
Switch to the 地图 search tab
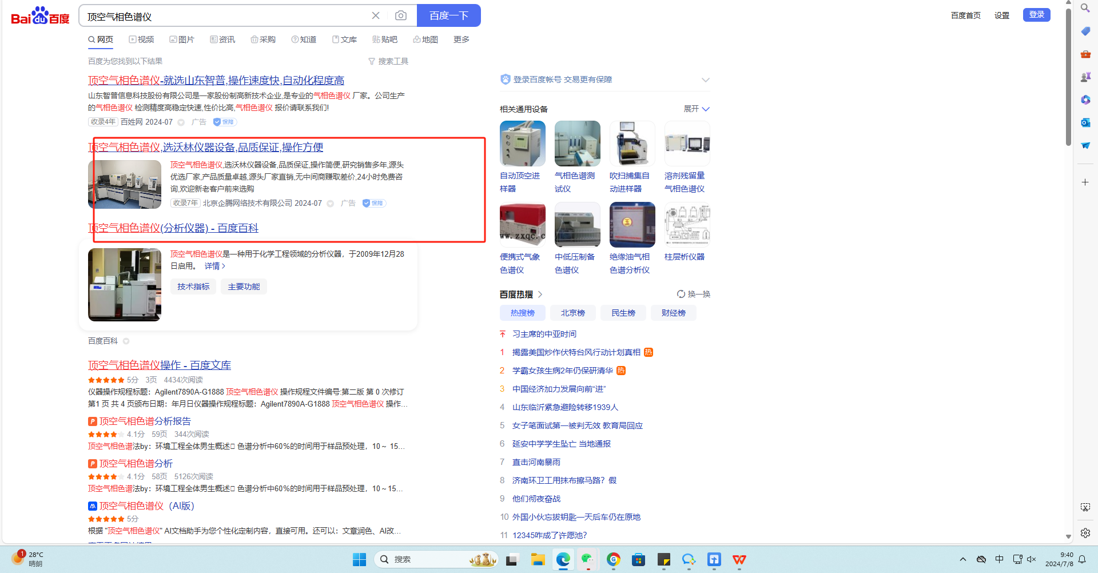click(425, 39)
